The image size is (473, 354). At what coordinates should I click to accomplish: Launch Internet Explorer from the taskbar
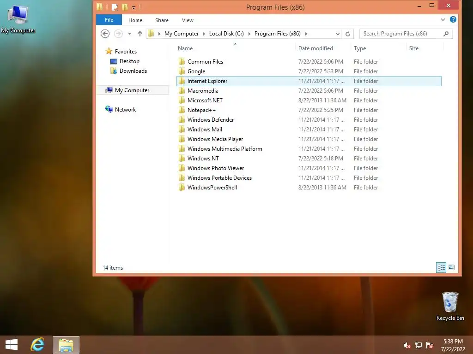coord(37,345)
